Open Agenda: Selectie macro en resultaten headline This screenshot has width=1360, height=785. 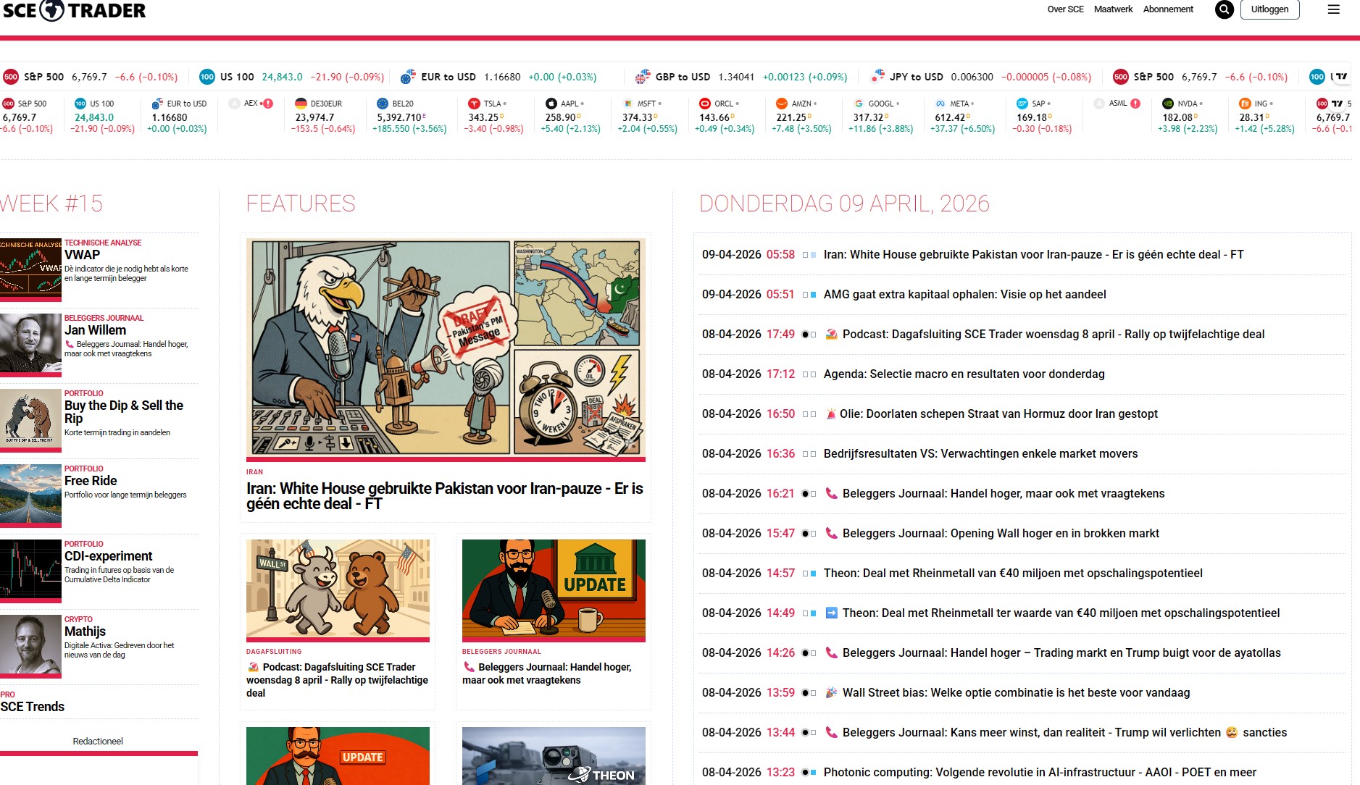click(x=964, y=374)
